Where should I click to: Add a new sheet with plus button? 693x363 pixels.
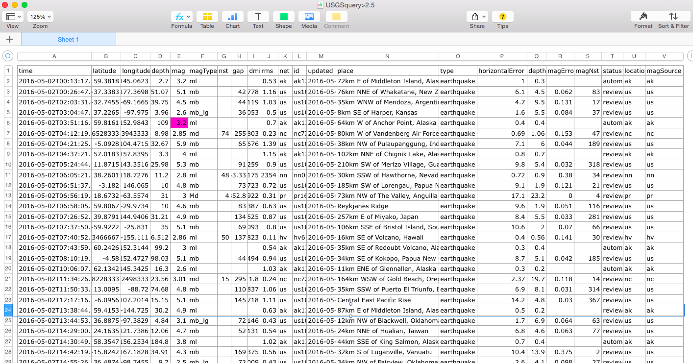tap(10, 40)
